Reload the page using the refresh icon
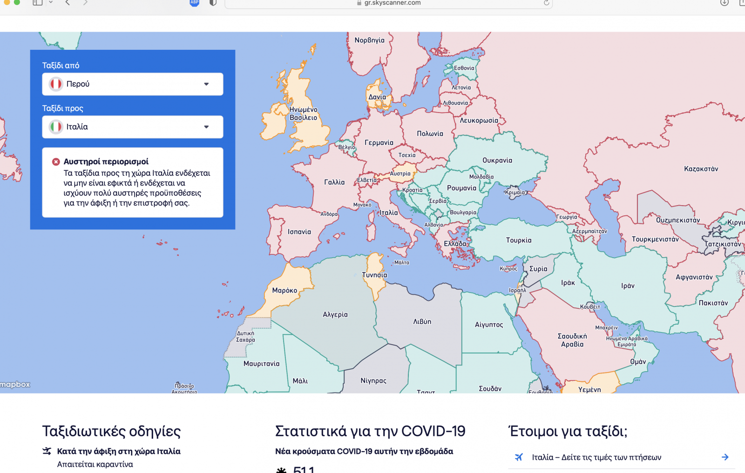745x473 pixels. 547,3
